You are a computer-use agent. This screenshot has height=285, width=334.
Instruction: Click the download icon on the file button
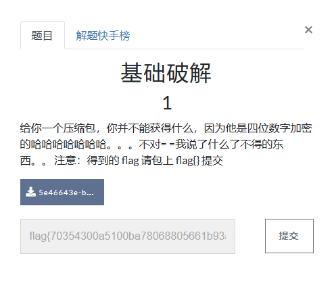tap(30, 192)
